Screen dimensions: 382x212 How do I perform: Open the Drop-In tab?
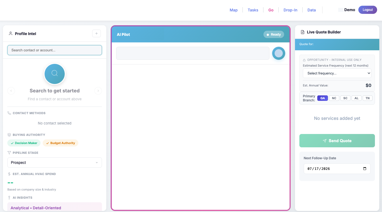point(290,10)
